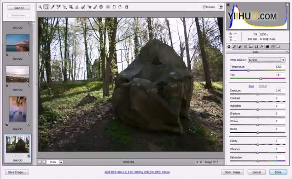
Task: Click the Shadows slider handle
Action: pyautogui.click(x=258, y=117)
